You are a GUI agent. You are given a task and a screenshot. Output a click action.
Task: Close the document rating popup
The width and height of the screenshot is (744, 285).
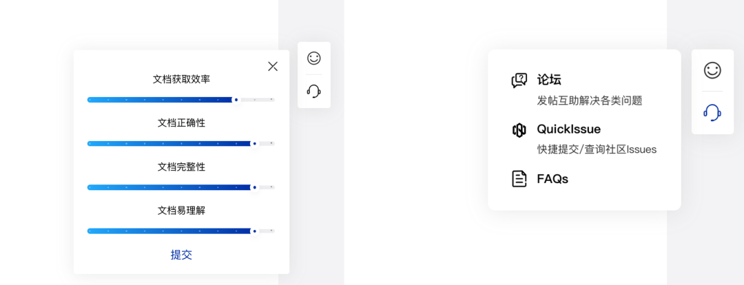(273, 66)
